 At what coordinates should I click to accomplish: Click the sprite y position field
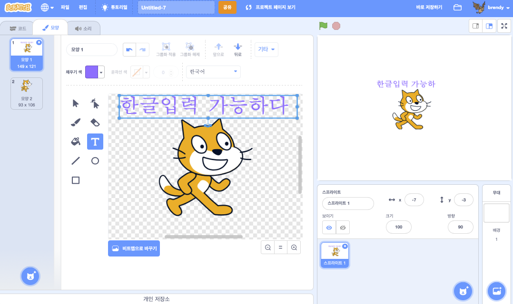pyautogui.click(x=464, y=200)
